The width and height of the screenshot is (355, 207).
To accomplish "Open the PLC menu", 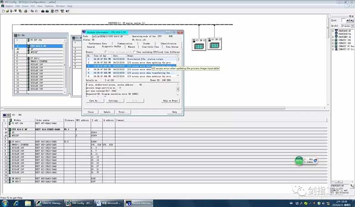I will click(33, 6).
